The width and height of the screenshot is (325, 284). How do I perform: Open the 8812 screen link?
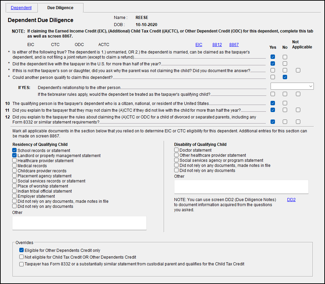coord(217,45)
